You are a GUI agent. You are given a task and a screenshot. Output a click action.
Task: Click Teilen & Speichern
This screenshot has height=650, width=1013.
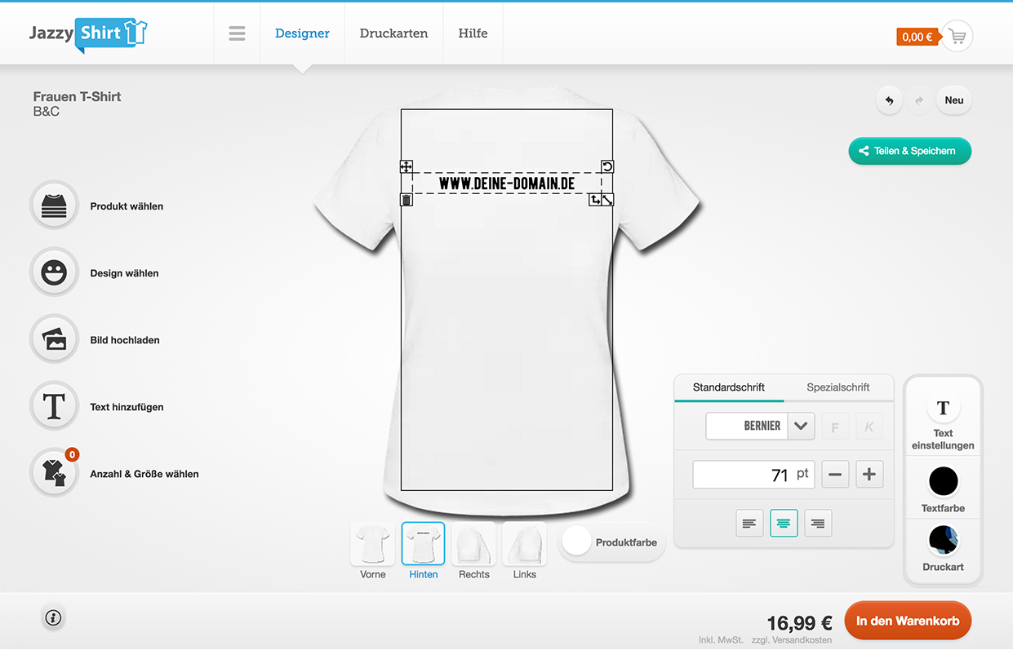[909, 151]
